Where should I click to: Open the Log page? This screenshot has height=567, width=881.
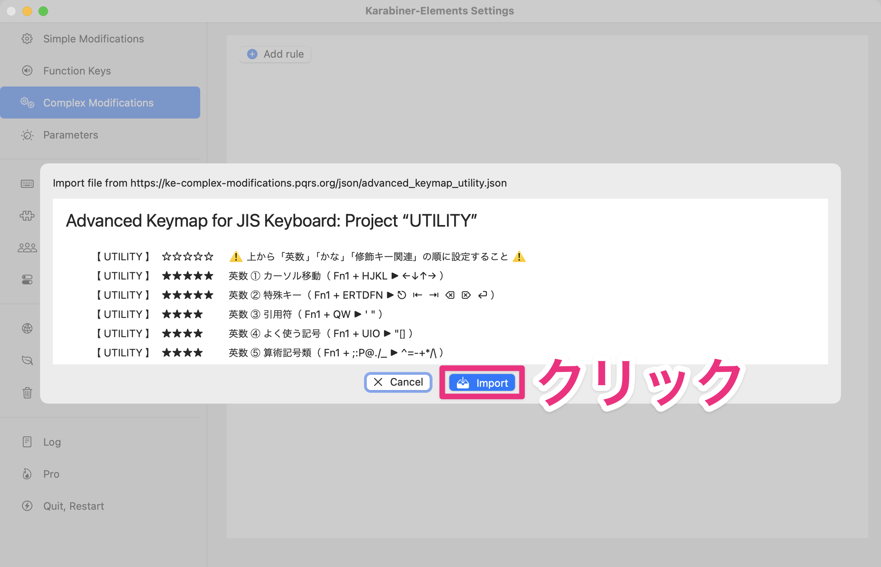[52, 442]
